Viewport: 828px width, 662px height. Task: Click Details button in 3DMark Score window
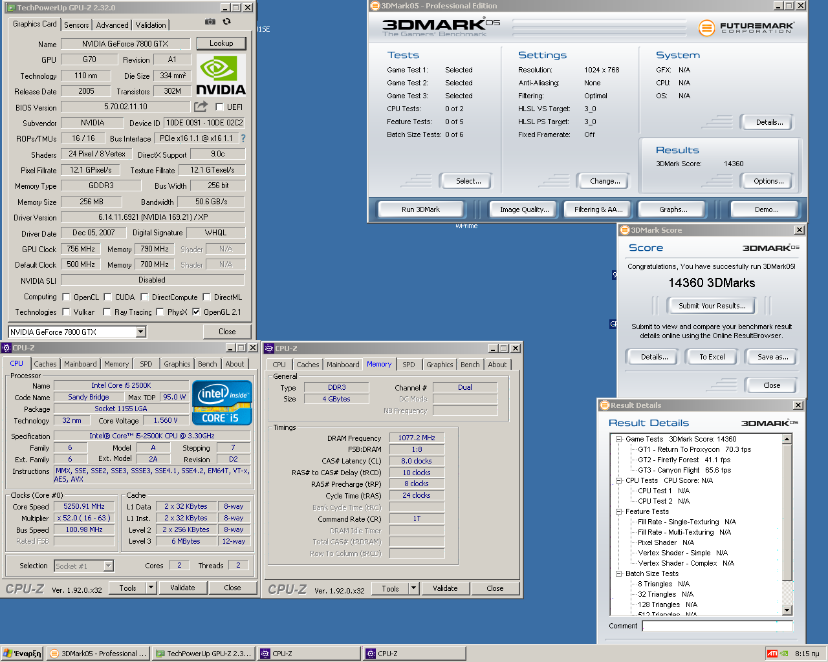click(x=654, y=357)
